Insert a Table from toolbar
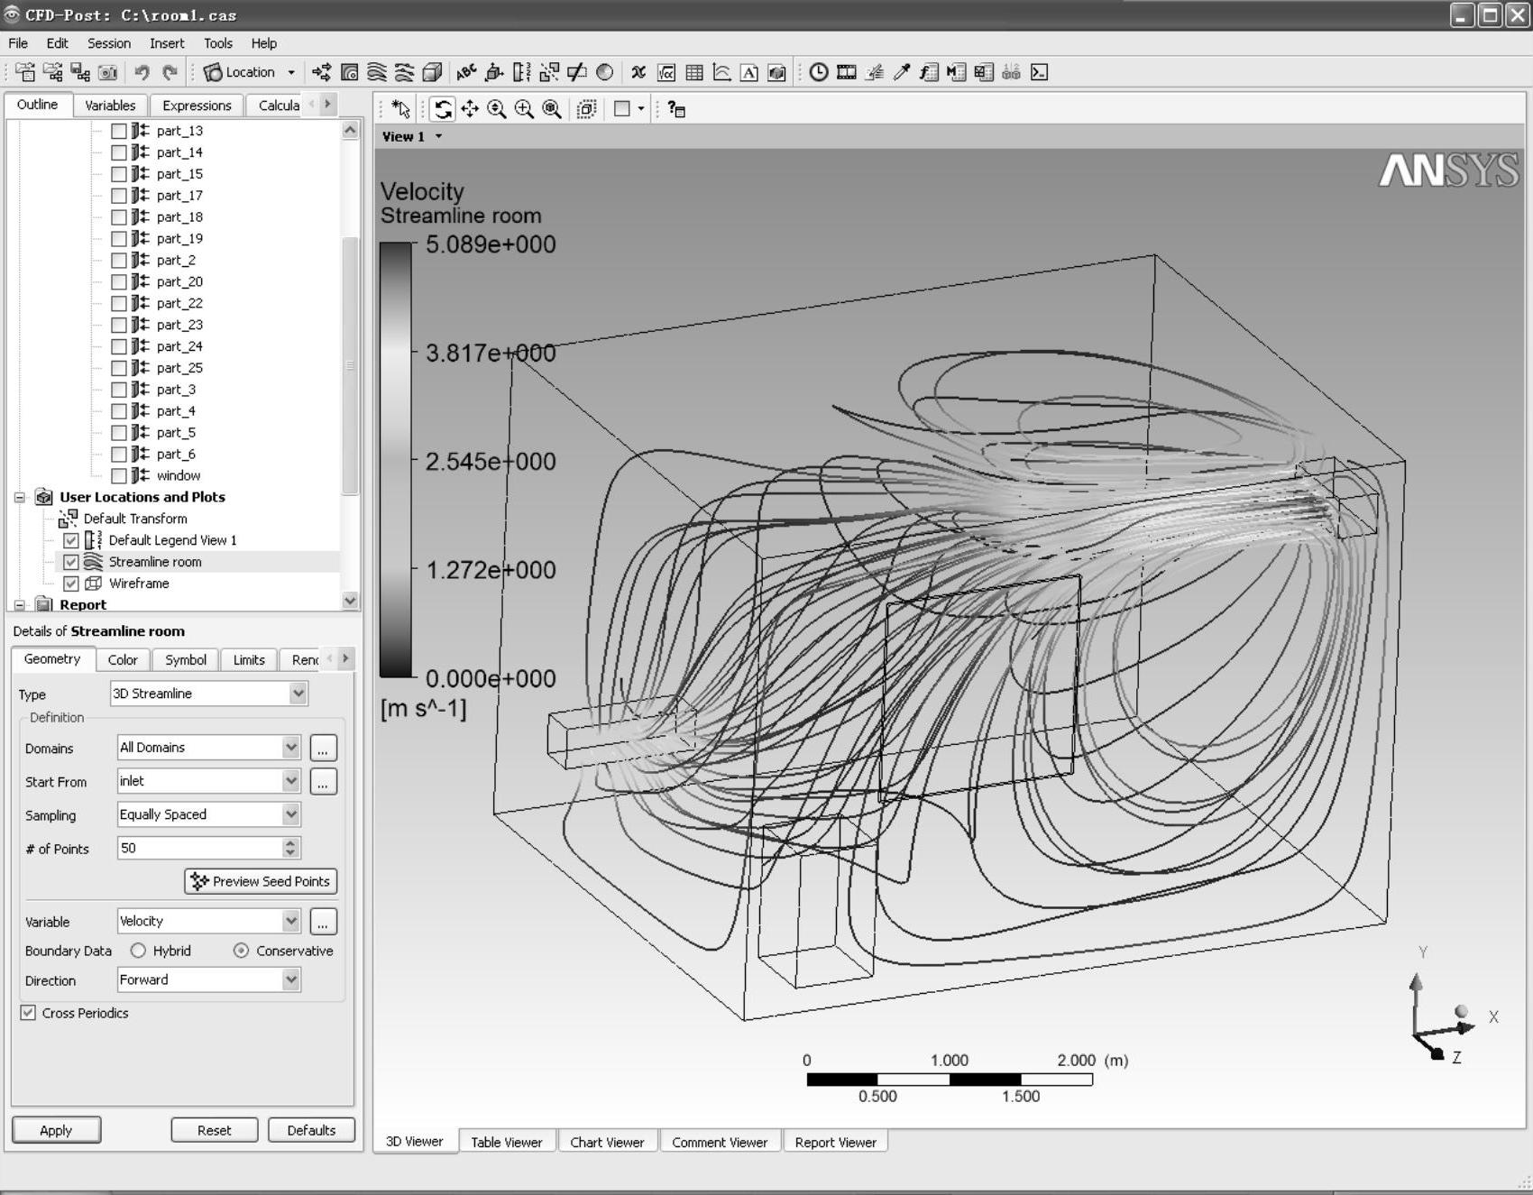Viewport: 1533px width, 1195px height. [694, 72]
